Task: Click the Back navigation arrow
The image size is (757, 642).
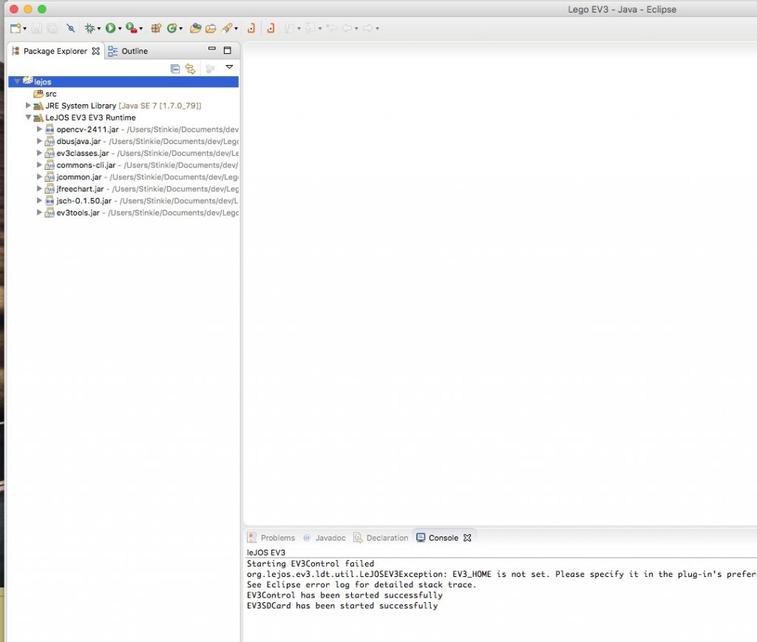Action: point(347,29)
